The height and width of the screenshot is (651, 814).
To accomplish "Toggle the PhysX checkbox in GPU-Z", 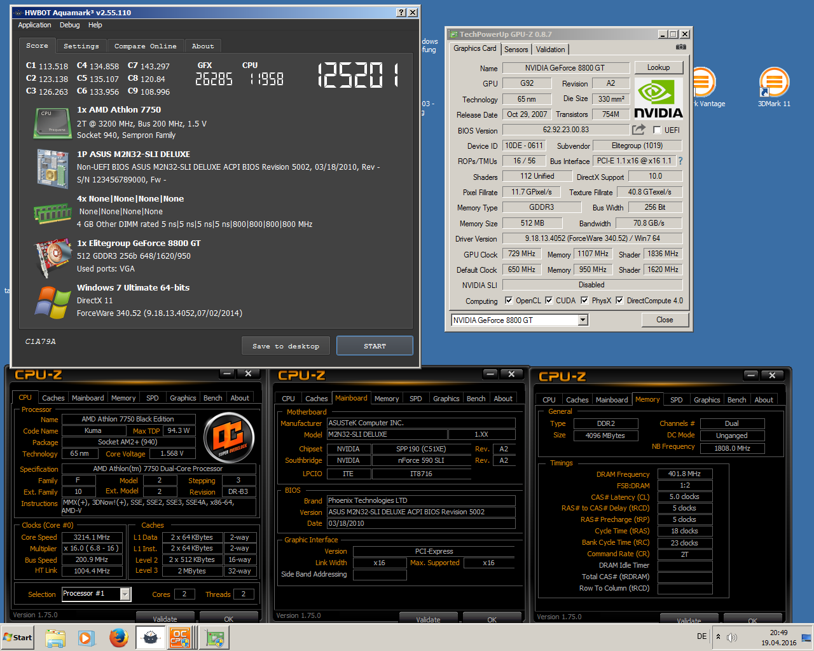I will 584,301.
